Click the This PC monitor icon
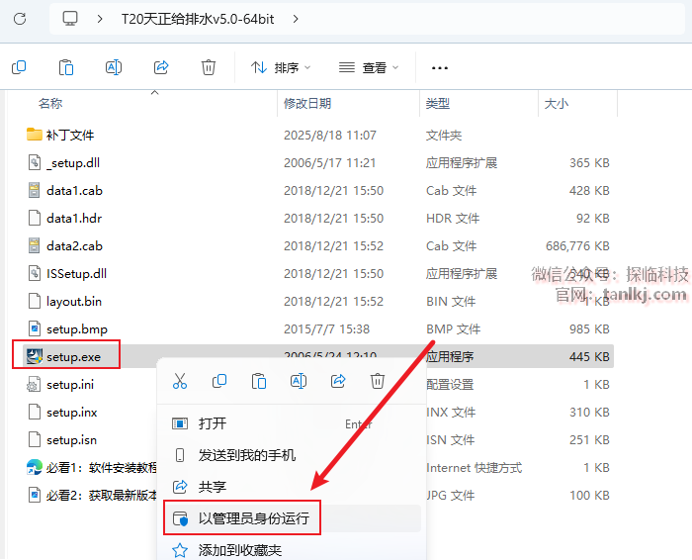This screenshot has height=560, width=692. 70,19
